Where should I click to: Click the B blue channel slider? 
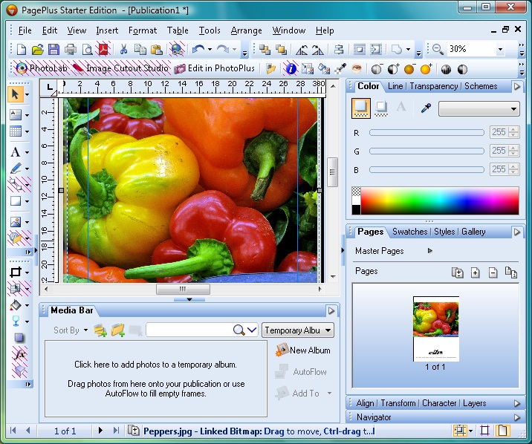(426, 169)
